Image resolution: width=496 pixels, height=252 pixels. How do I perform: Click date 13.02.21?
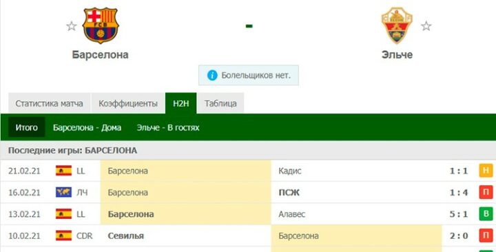[x=24, y=214]
